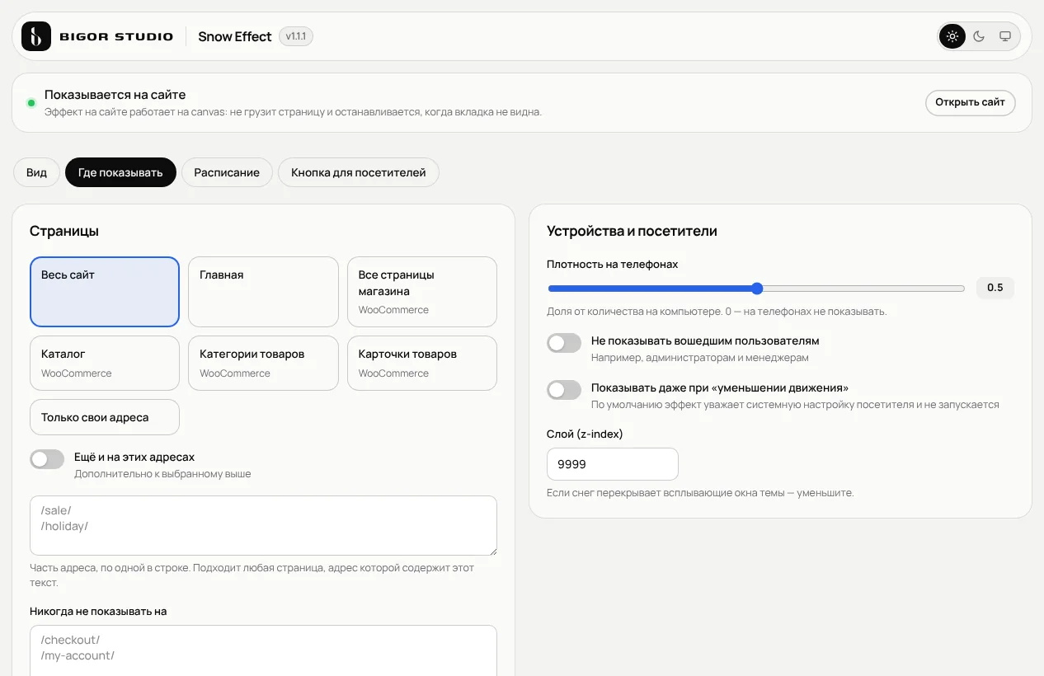The width and height of the screenshot is (1044, 676).
Task: Select "Категории товаров" option card
Action: 263,363
